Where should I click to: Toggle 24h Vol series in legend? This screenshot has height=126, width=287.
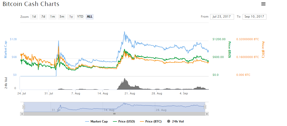175,121
